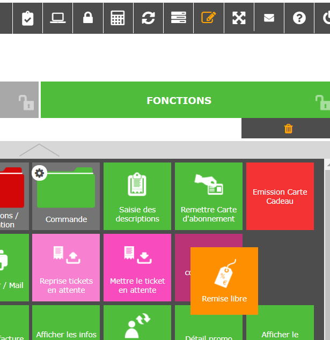Image resolution: width=330 pixels, height=340 pixels.
Task: Click the padlock lock icon in toolbar
Action: (x=88, y=18)
